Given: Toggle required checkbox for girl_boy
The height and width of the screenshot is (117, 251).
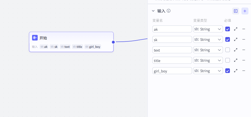Looking at the screenshot, I should pyautogui.click(x=228, y=71).
